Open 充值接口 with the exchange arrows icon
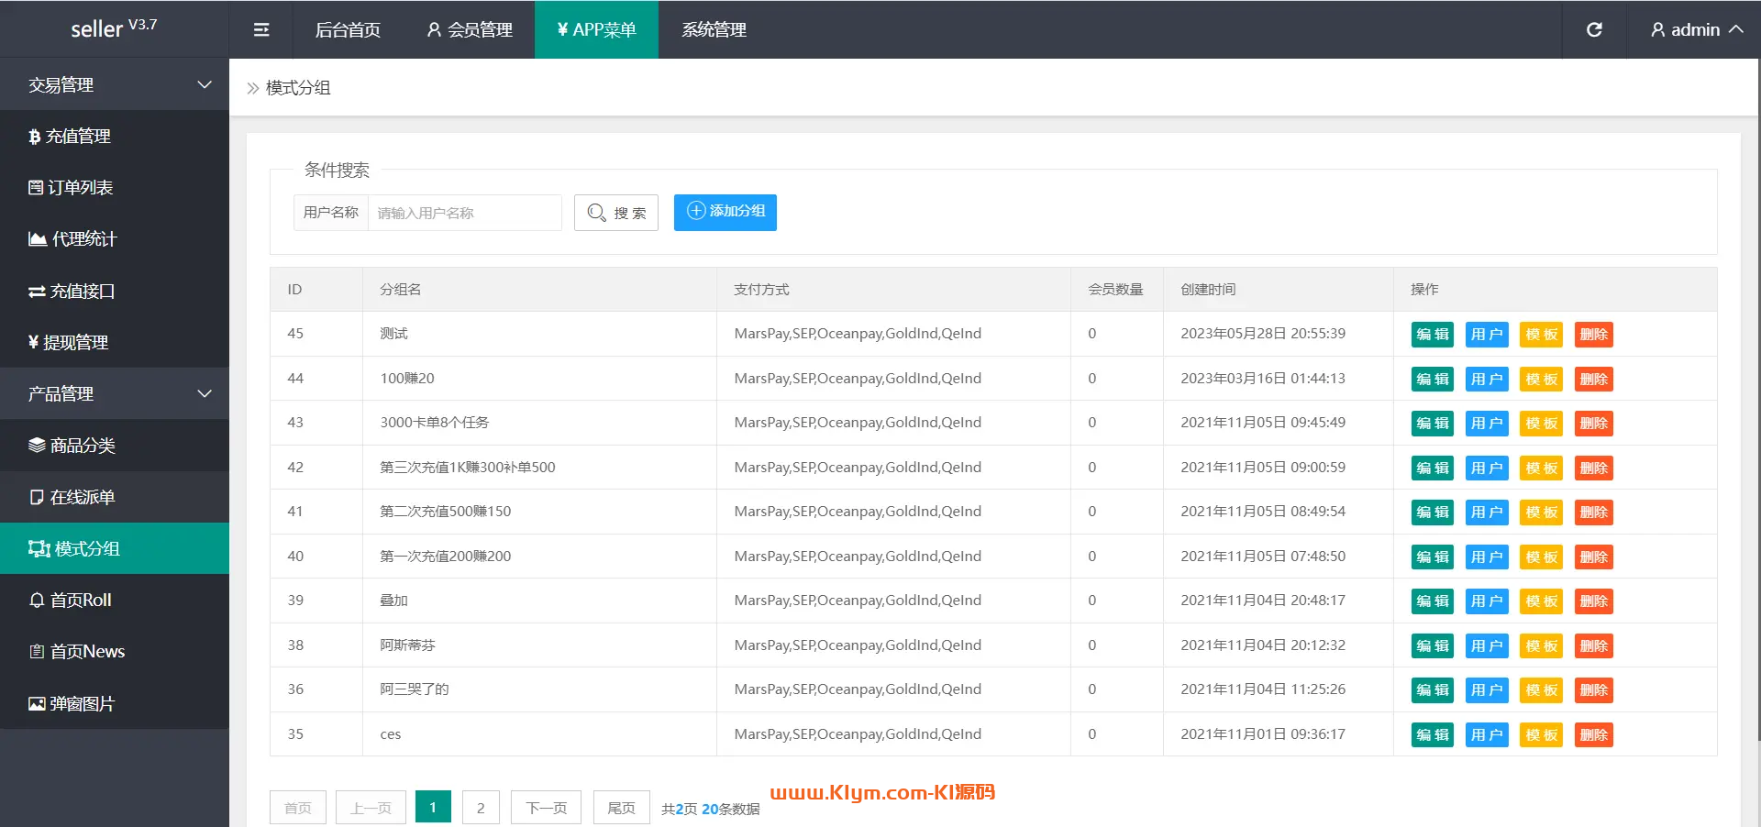 pyautogui.click(x=72, y=292)
